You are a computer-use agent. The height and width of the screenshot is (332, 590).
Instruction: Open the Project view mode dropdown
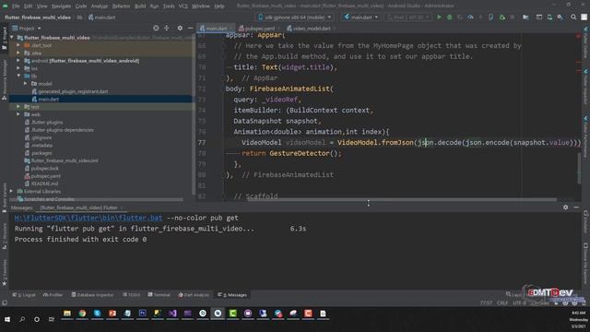(27, 29)
